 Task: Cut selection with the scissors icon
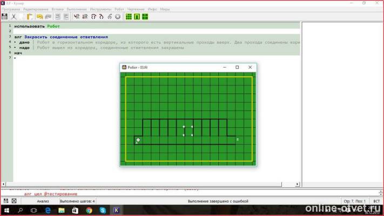click(x=14, y=17)
